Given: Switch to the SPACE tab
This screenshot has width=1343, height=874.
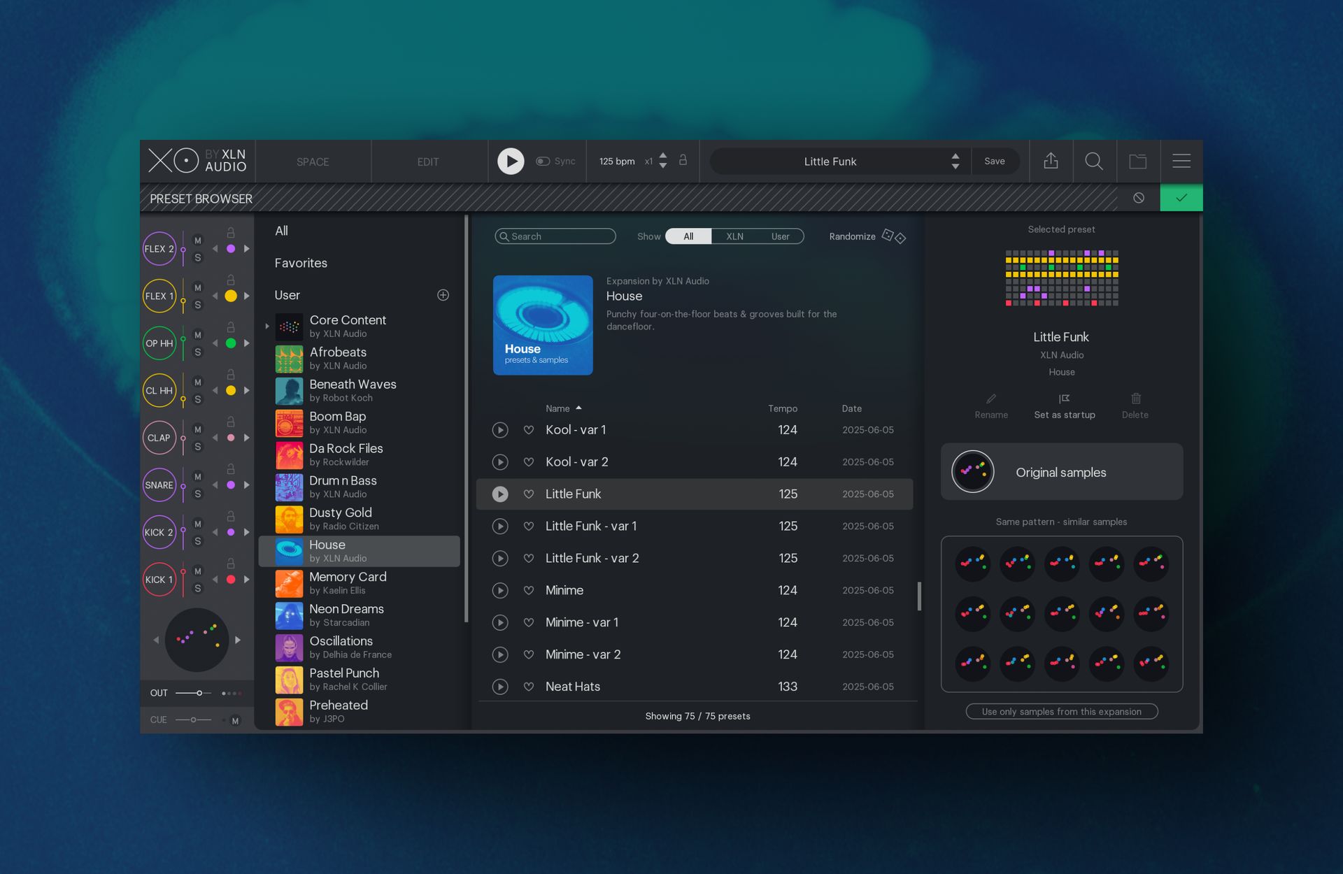Looking at the screenshot, I should coord(313,162).
